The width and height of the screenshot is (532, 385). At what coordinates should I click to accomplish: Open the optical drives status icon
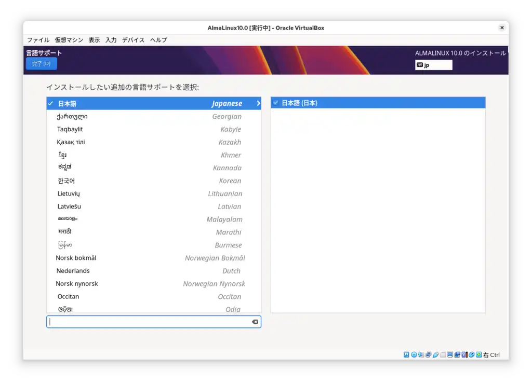(x=414, y=354)
